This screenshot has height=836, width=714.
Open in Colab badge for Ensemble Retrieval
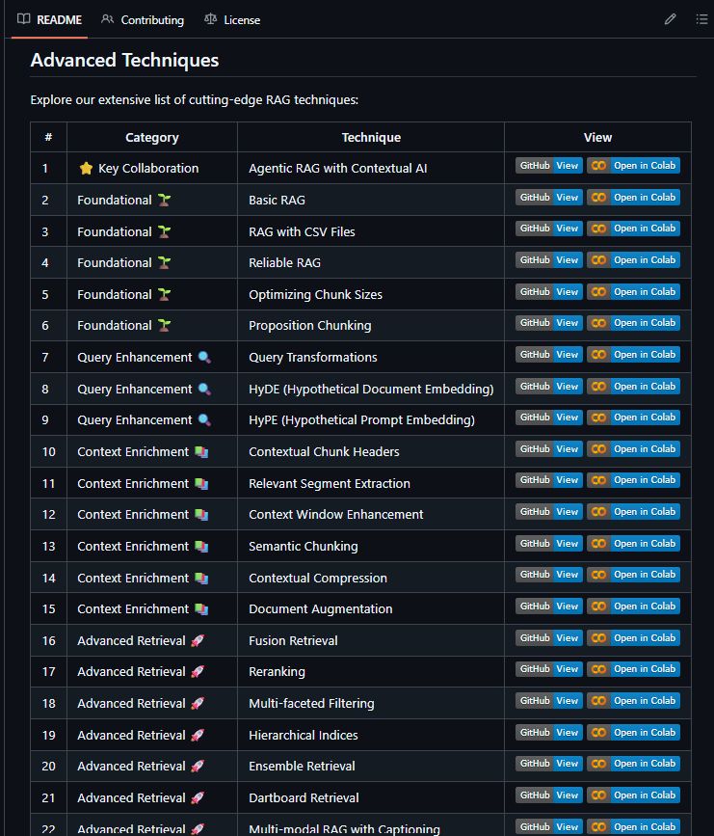tap(633, 764)
